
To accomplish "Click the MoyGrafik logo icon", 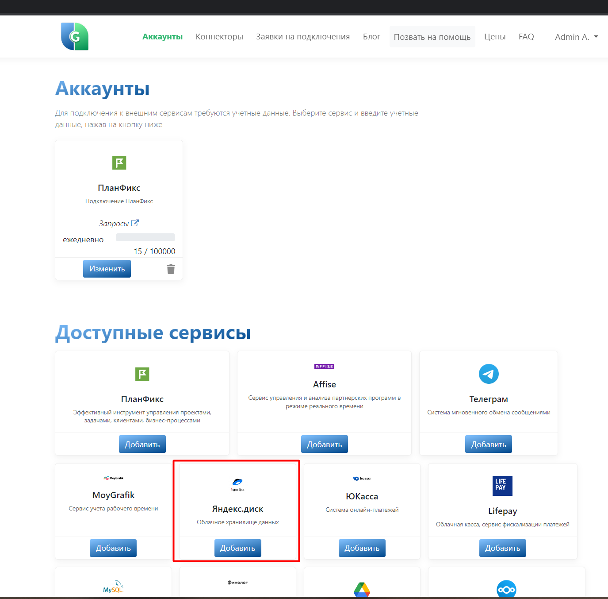I will (113, 478).
